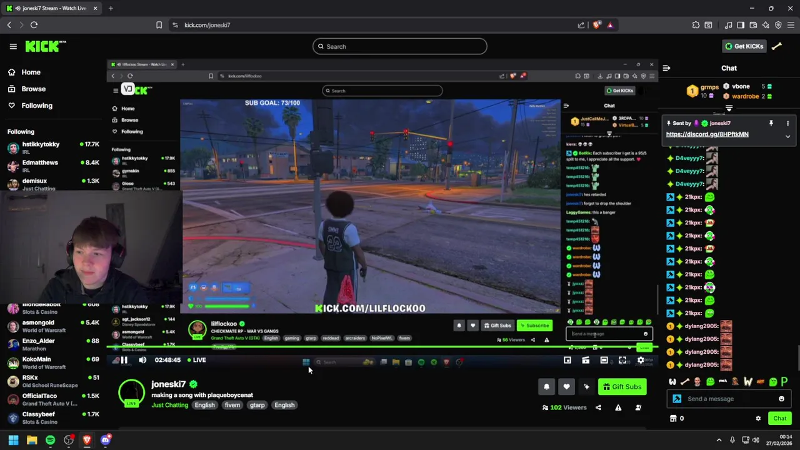The width and height of the screenshot is (800, 450).
Task: Expand the pinned message chevron
Action: pyautogui.click(x=787, y=136)
